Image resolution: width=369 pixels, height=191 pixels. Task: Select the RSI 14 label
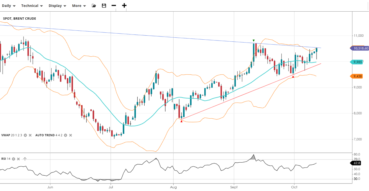(x=6, y=159)
